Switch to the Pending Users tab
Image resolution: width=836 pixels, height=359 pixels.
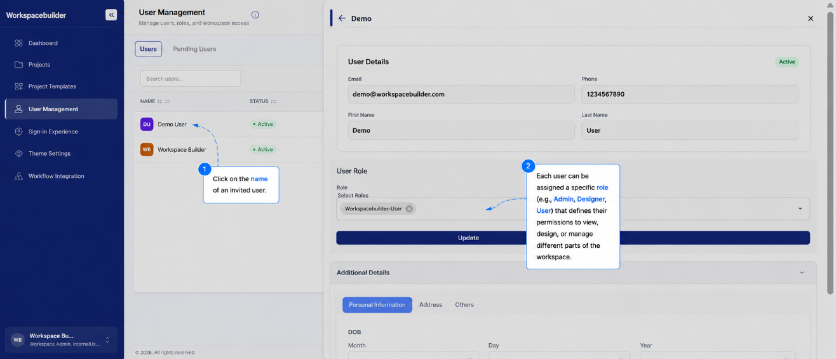point(194,49)
